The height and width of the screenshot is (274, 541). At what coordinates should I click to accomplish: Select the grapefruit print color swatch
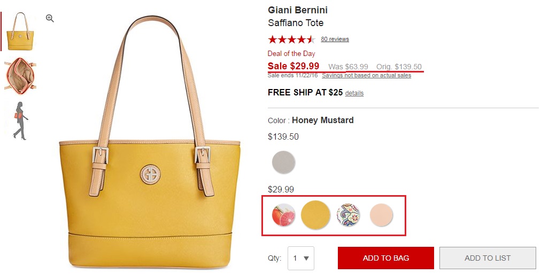pyautogui.click(x=283, y=215)
